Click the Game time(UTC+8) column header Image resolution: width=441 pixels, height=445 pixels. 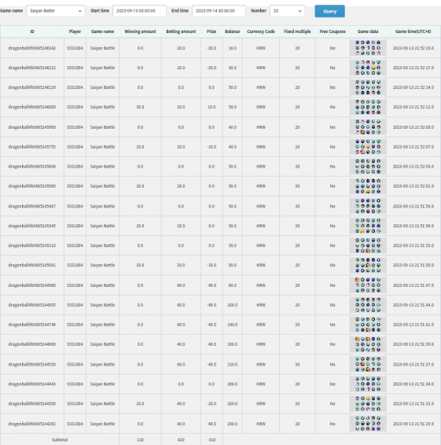(413, 32)
